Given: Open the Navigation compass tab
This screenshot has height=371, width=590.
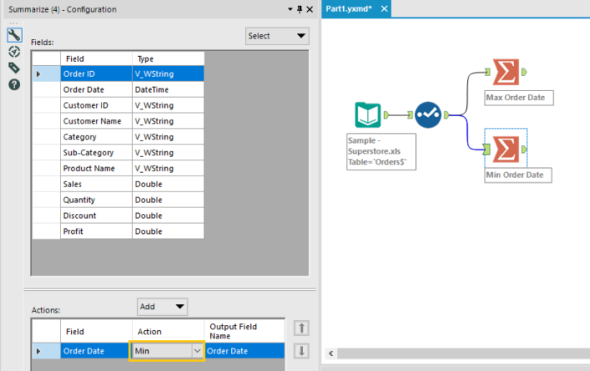Looking at the screenshot, I should pos(14,52).
